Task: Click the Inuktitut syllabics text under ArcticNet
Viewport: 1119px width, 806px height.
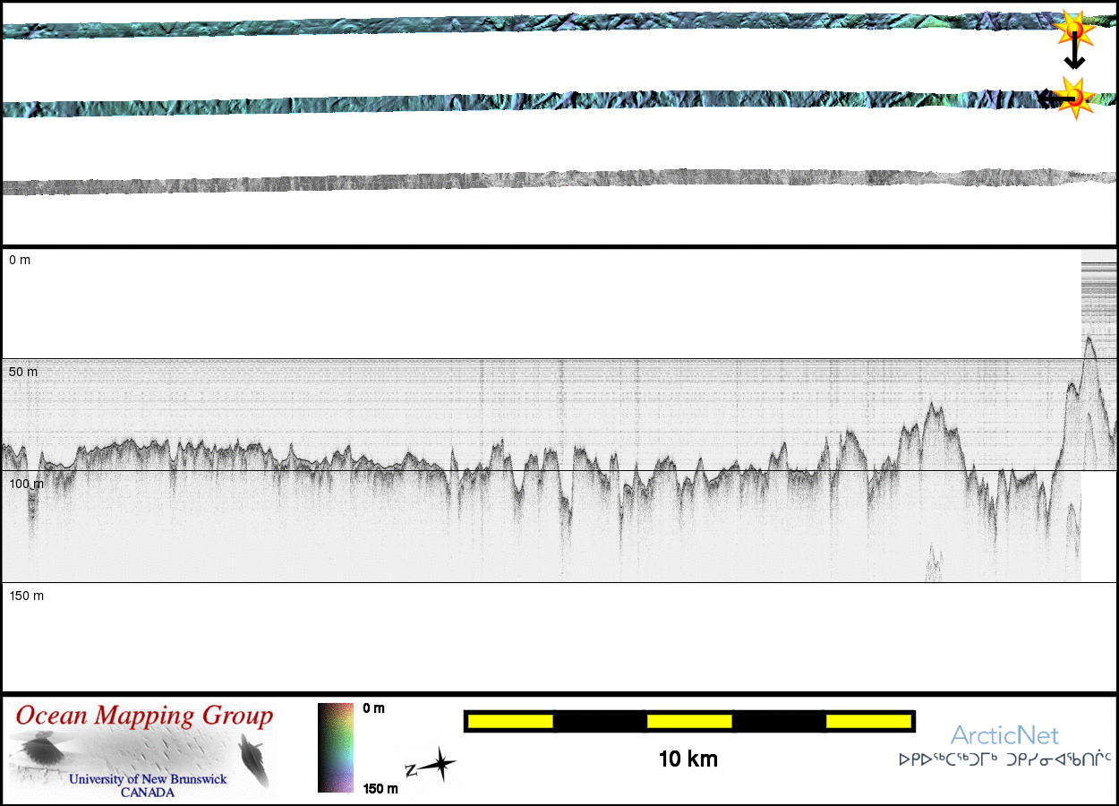Action: (1004, 759)
